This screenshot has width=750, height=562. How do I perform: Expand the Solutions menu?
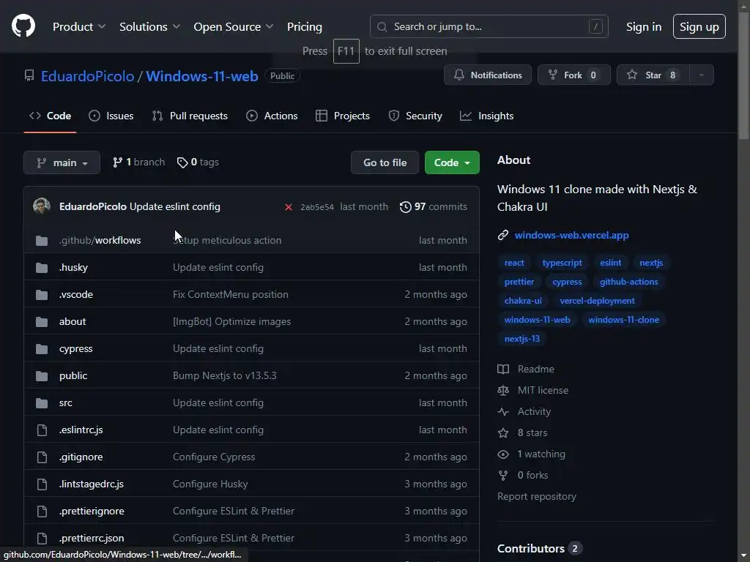click(149, 27)
